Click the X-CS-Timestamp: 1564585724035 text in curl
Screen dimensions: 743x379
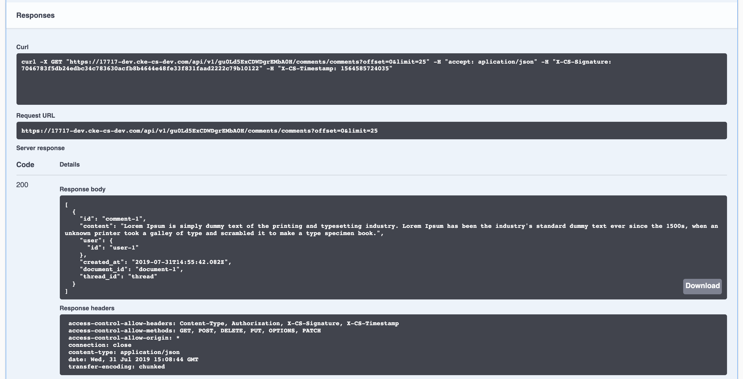(x=335, y=68)
